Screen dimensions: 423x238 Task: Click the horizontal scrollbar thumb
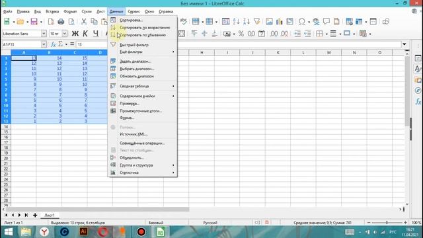tap(97, 209)
